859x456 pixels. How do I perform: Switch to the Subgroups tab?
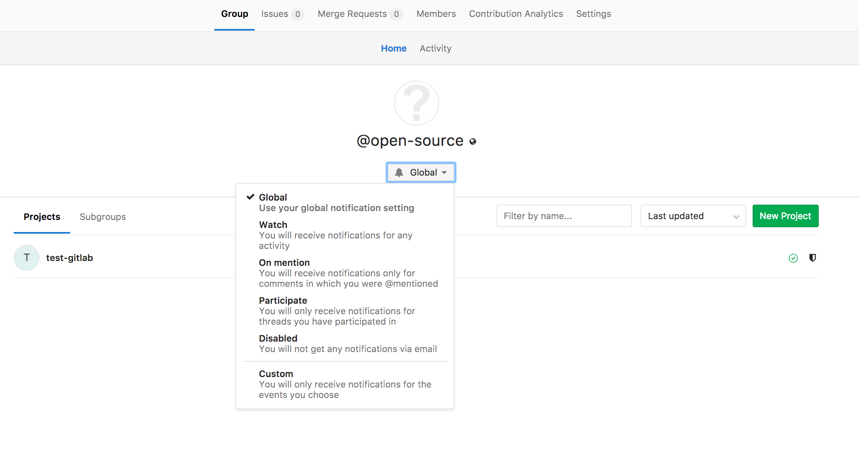(103, 217)
